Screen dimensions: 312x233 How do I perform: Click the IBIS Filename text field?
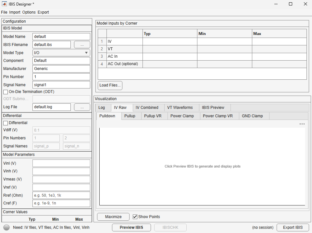click(52, 45)
